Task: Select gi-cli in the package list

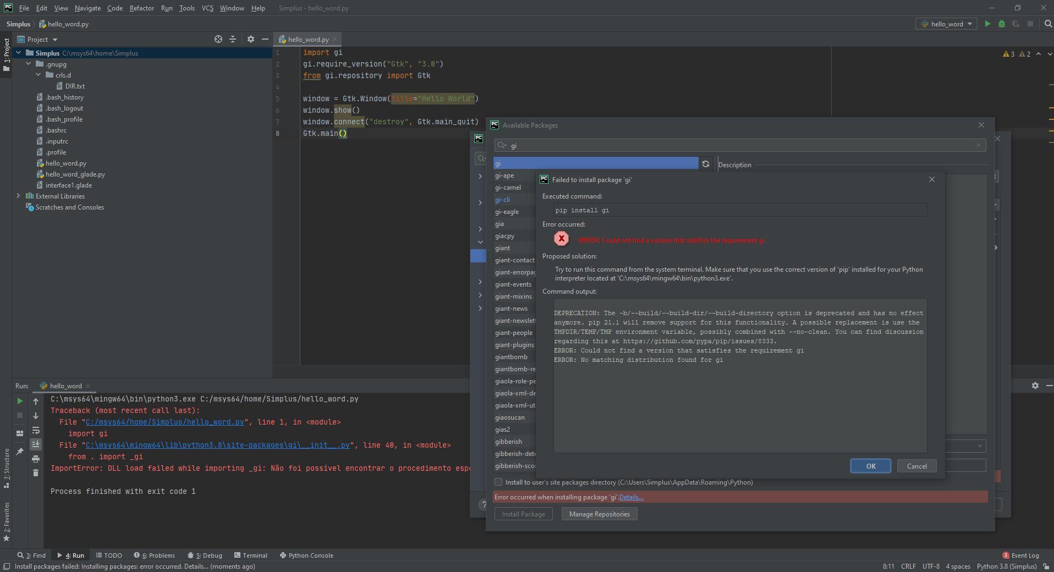Action: (x=502, y=200)
